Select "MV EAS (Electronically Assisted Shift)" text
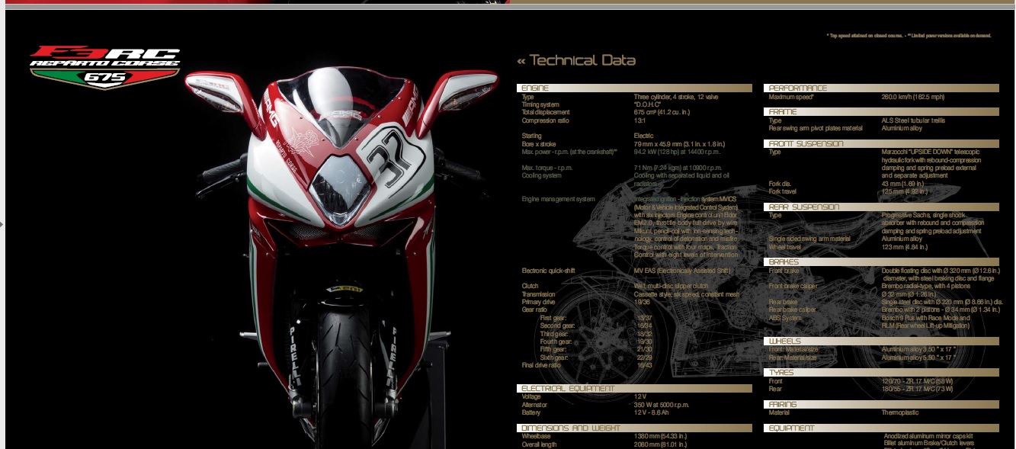Image resolution: width=1016 pixels, height=449 pixels. tap(682, 271)
